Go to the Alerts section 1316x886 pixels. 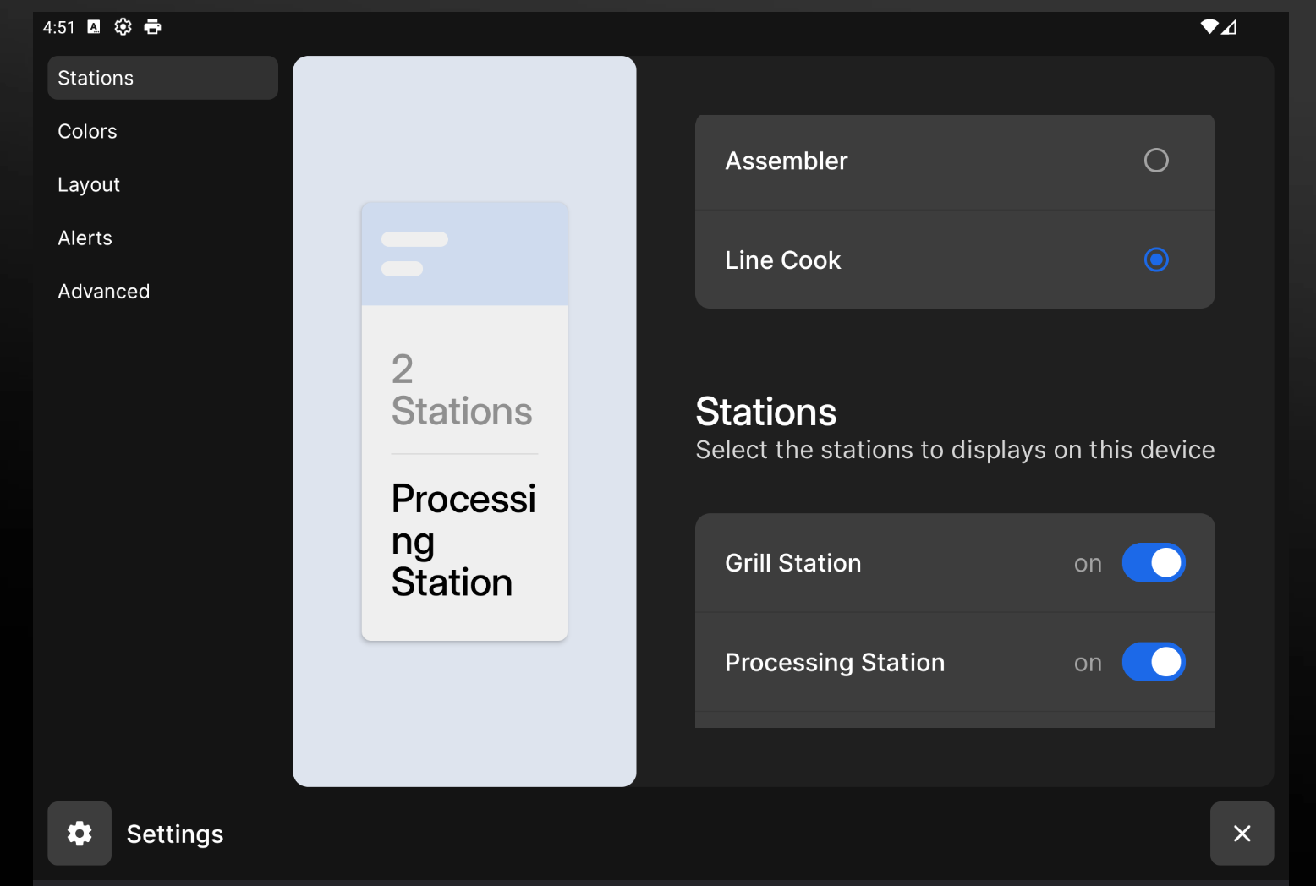[x=85, y=238]
